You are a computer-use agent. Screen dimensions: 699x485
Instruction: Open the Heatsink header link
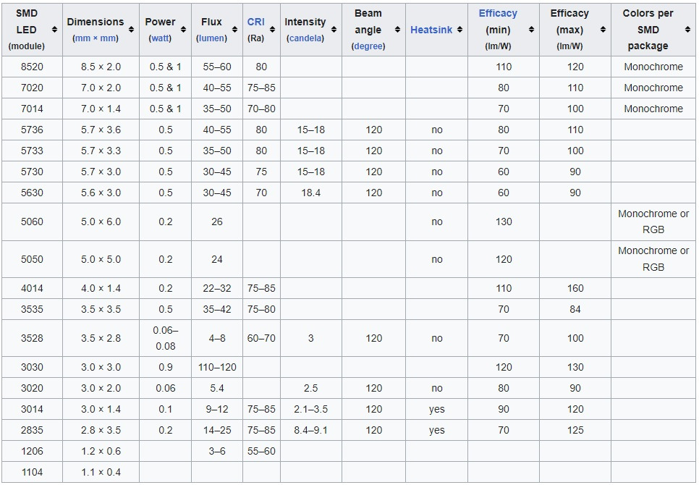point(431,30)
